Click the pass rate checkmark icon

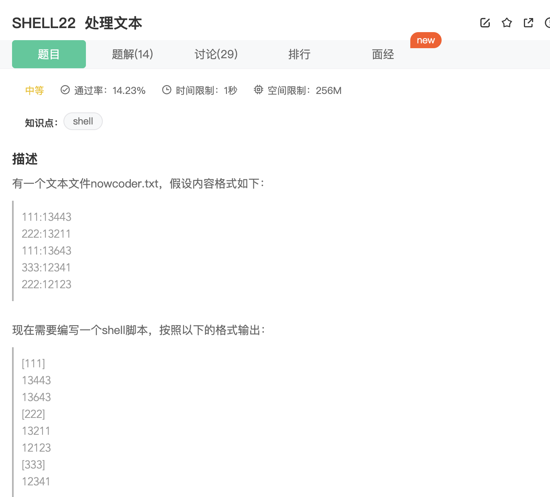65,90
